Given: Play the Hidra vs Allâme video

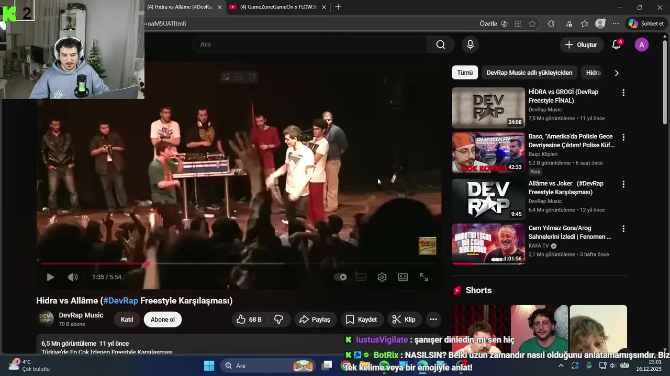Looking at the screenshot, I should pyautogui.click(x=50, y=277).
